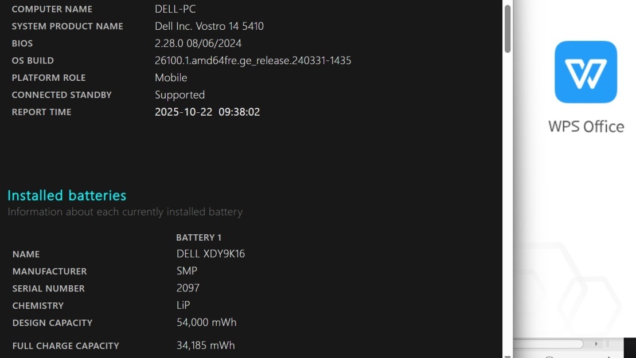Click the horizontal scrollbar thumb at bottom right
The image size is (636, 358).
pyautogui.click(x=549, y=344)
